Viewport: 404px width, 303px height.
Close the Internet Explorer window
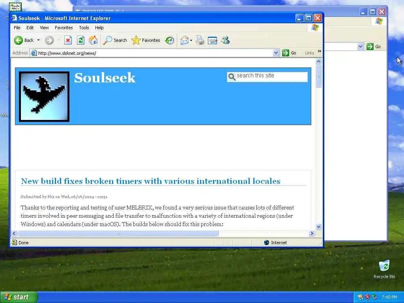coord(318,18)
